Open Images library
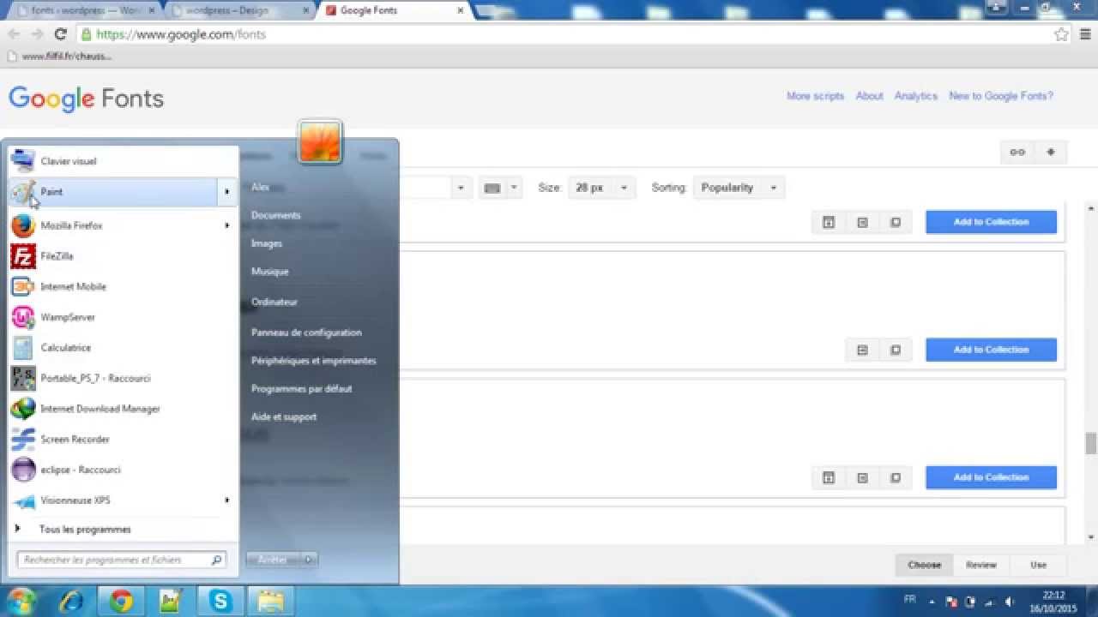The width and height of the screenshot is (1098, 617). [267, 243]
